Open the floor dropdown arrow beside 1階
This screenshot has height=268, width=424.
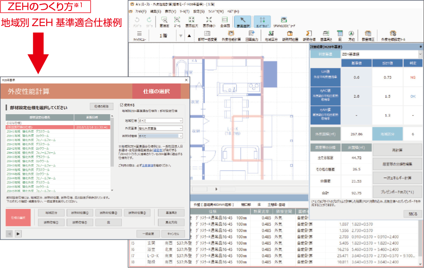(181, 36)
